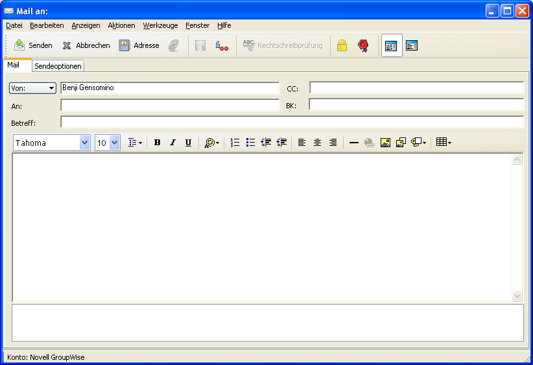Open the Anzeigen menu

(86, 25)
